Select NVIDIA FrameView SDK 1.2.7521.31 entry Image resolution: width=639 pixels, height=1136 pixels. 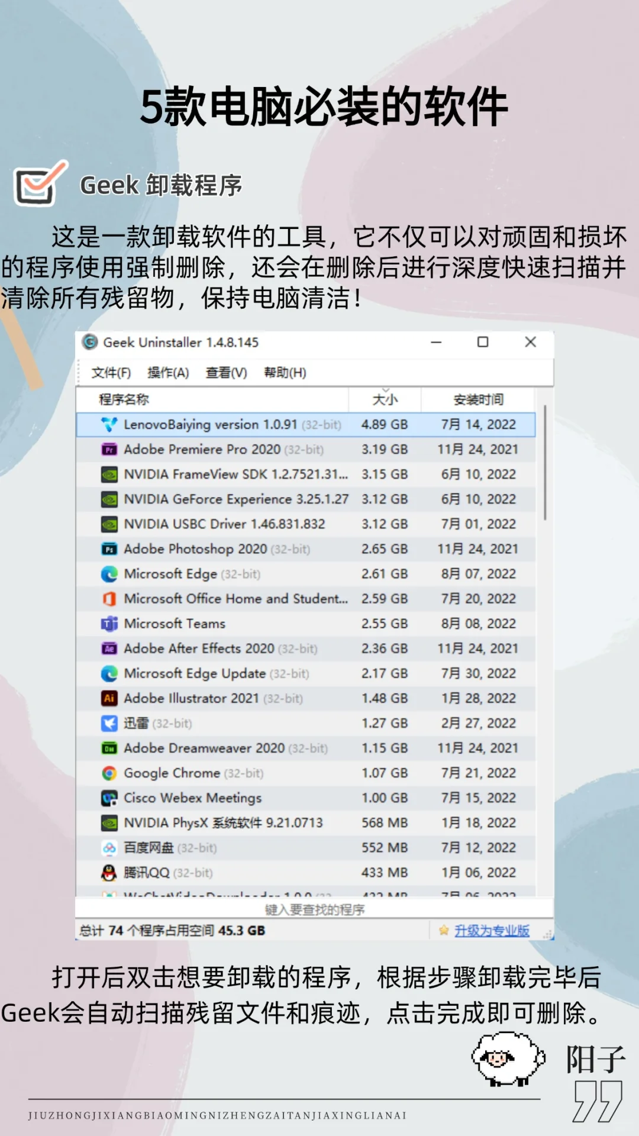(306, 475)
